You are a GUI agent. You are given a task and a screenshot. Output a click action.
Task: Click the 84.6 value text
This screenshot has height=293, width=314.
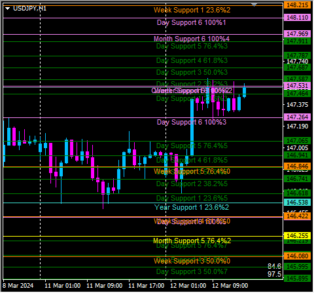tap(274, 266)
